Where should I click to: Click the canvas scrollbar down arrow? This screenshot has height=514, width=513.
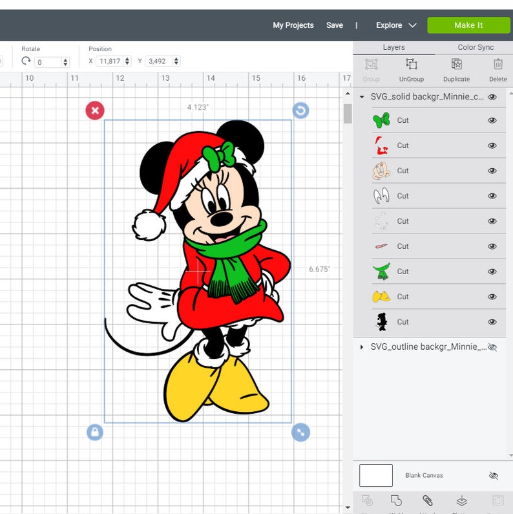pyautogui.click(x=348, y=508)
